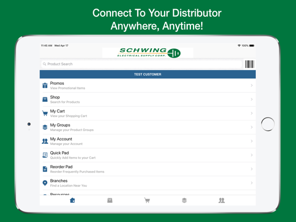Screen dimensions: 296x222
Task: Open the Groups tab in bottom bar
Action: coord(184,201)
